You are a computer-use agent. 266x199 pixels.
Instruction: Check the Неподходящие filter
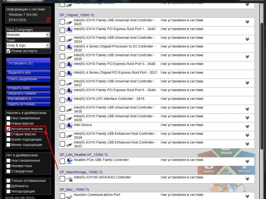[x=8, y=191]
